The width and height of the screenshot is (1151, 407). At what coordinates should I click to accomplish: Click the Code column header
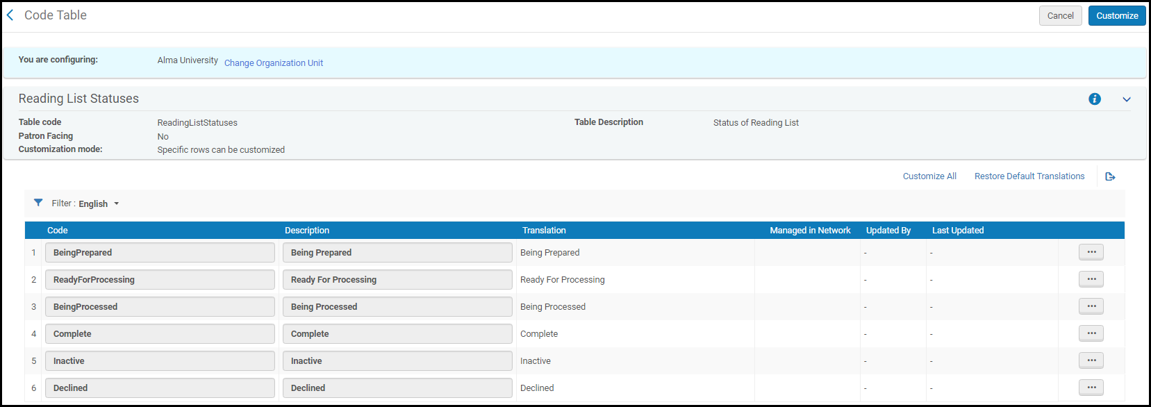pyautogui.click(x=58, y=231)
